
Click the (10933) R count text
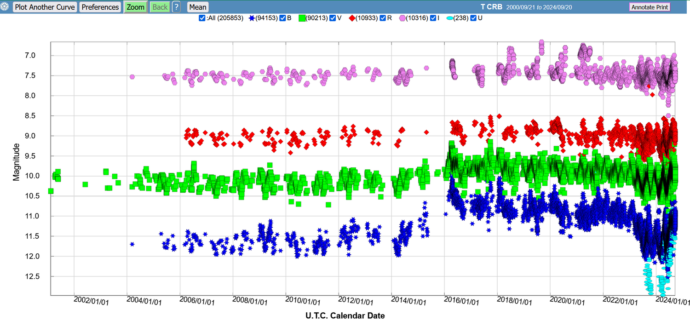tap(367, 18)
